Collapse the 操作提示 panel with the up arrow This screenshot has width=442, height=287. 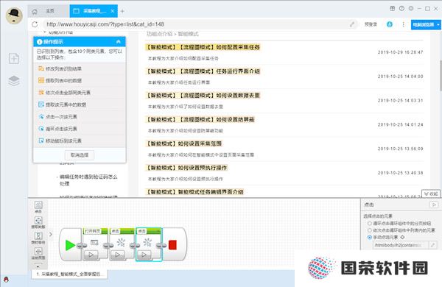pyautogui.click(x=119, y=42)
